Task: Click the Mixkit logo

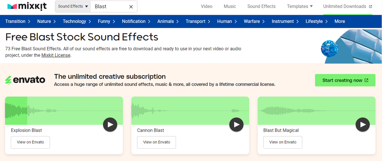Action: pyautogui.click(x=27, y=6)
